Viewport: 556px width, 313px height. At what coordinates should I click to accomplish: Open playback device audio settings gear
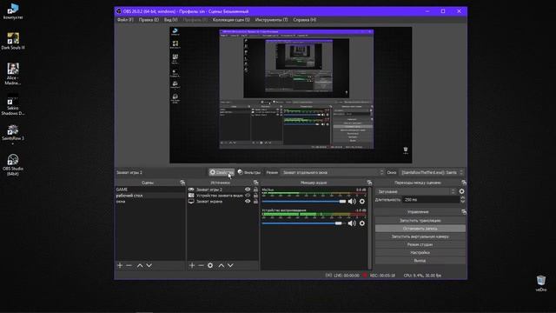(362, 223)
